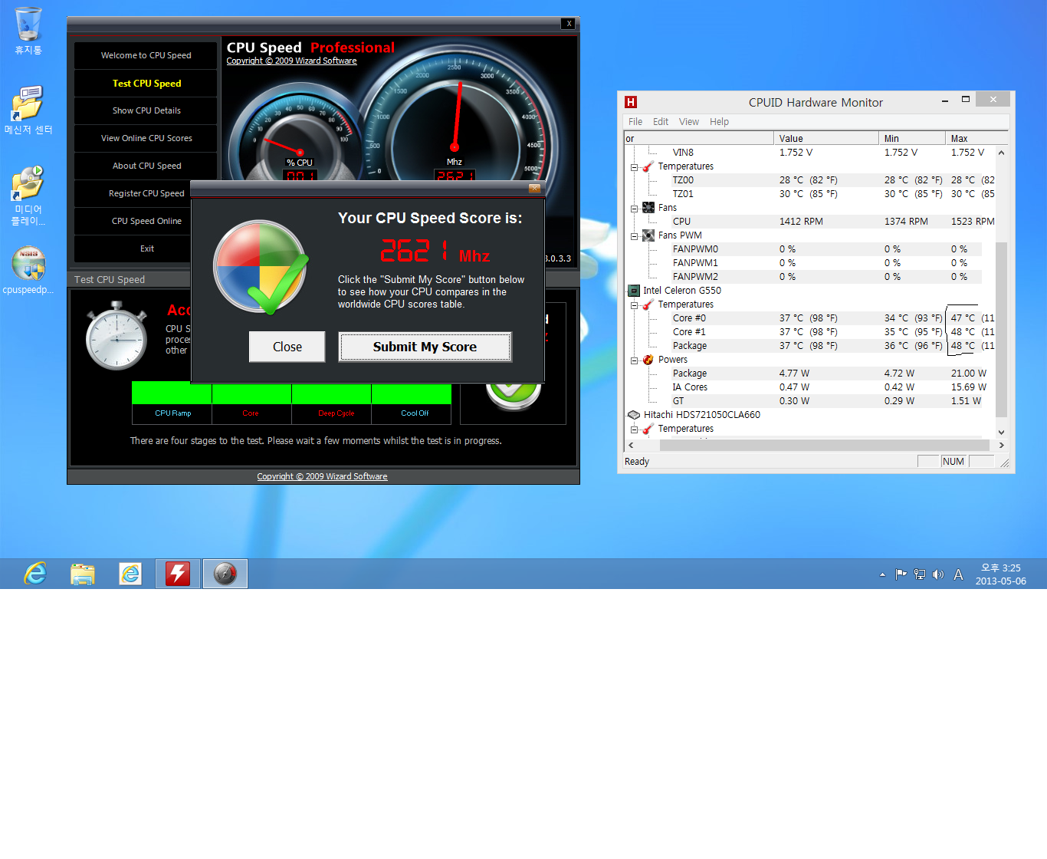Click the Fans PWM icon in HWMonitor

point(648,235)
